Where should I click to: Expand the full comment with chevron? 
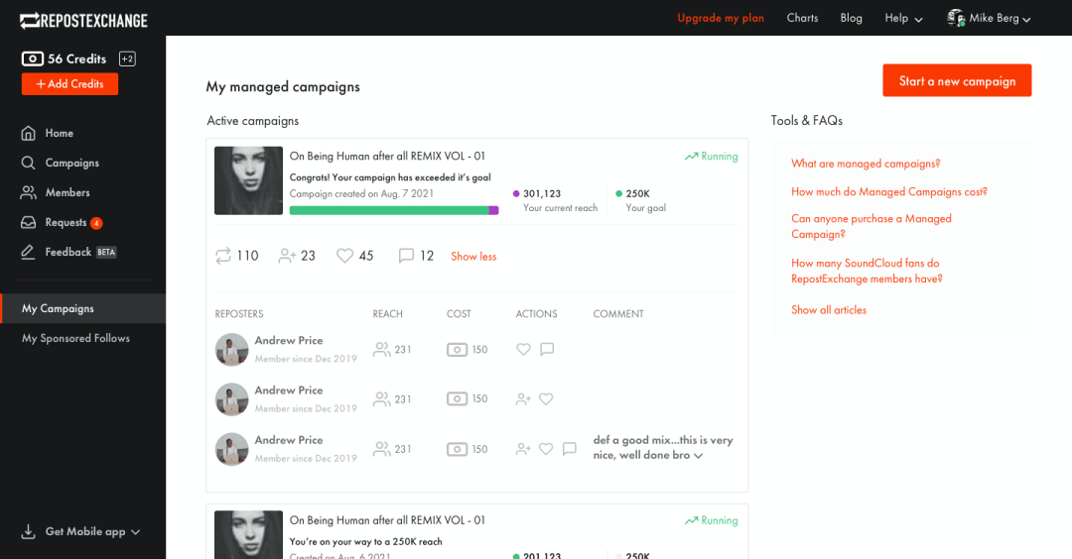coord(699,456)
